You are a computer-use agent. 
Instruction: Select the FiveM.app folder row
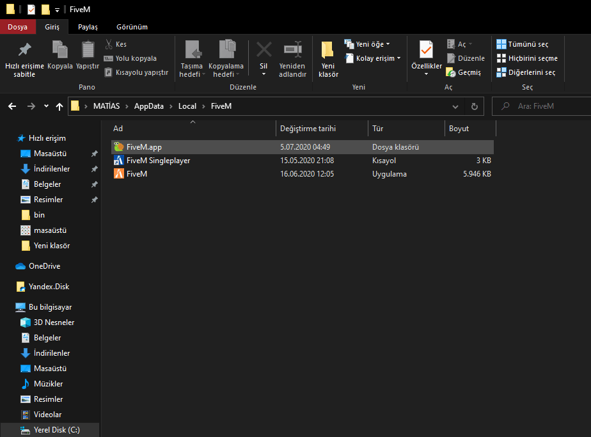point(303,147)
